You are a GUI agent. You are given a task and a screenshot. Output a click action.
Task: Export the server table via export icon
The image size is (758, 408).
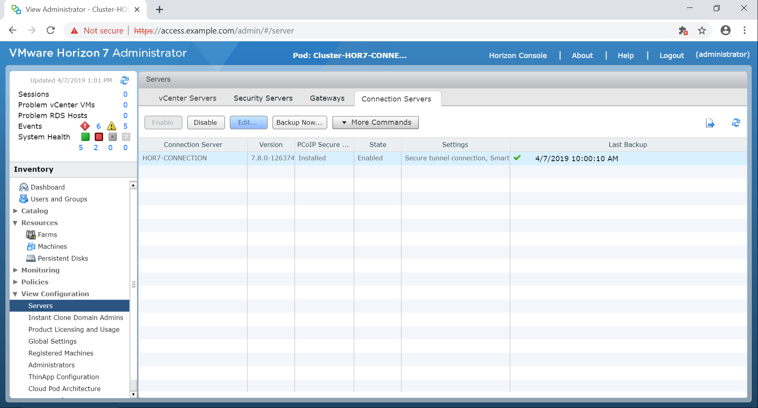(710, 123)
